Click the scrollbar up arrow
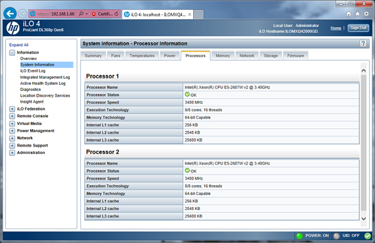Screen dimensions: 375x243 pos(364,70)
